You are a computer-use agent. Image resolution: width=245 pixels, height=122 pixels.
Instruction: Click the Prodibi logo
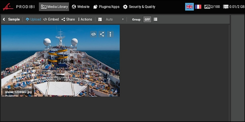tap(19, 7)
